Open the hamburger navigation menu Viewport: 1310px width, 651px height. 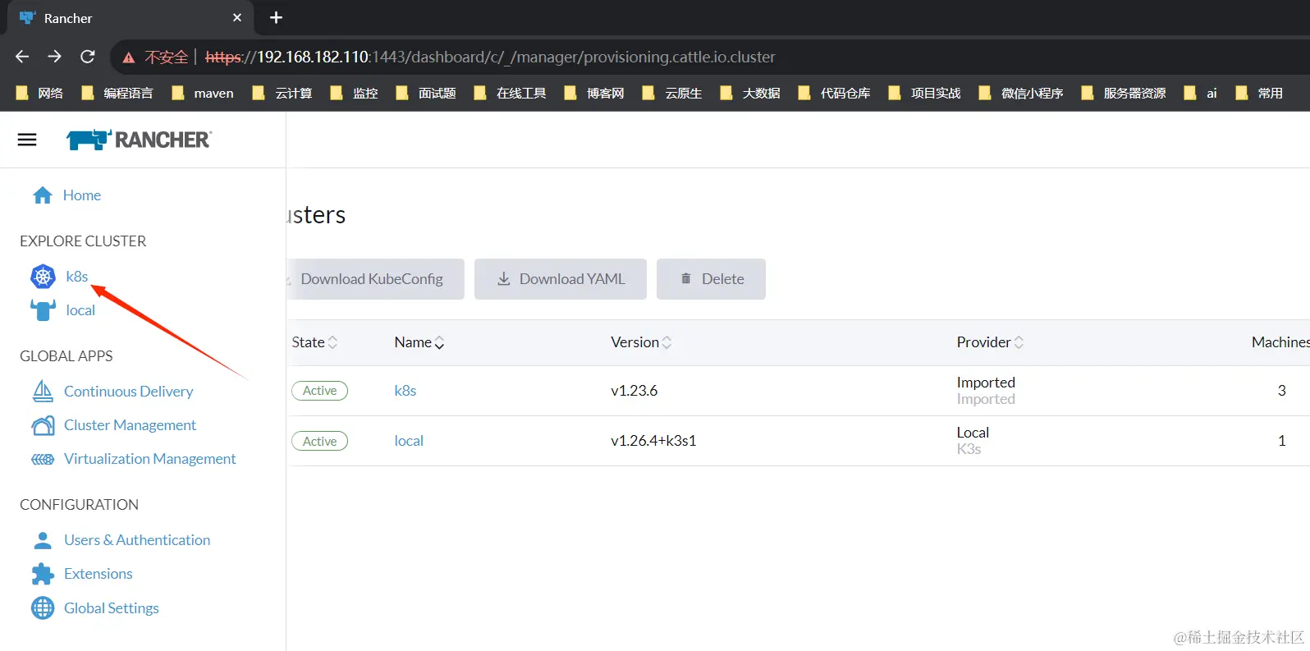tap(27, 140)
